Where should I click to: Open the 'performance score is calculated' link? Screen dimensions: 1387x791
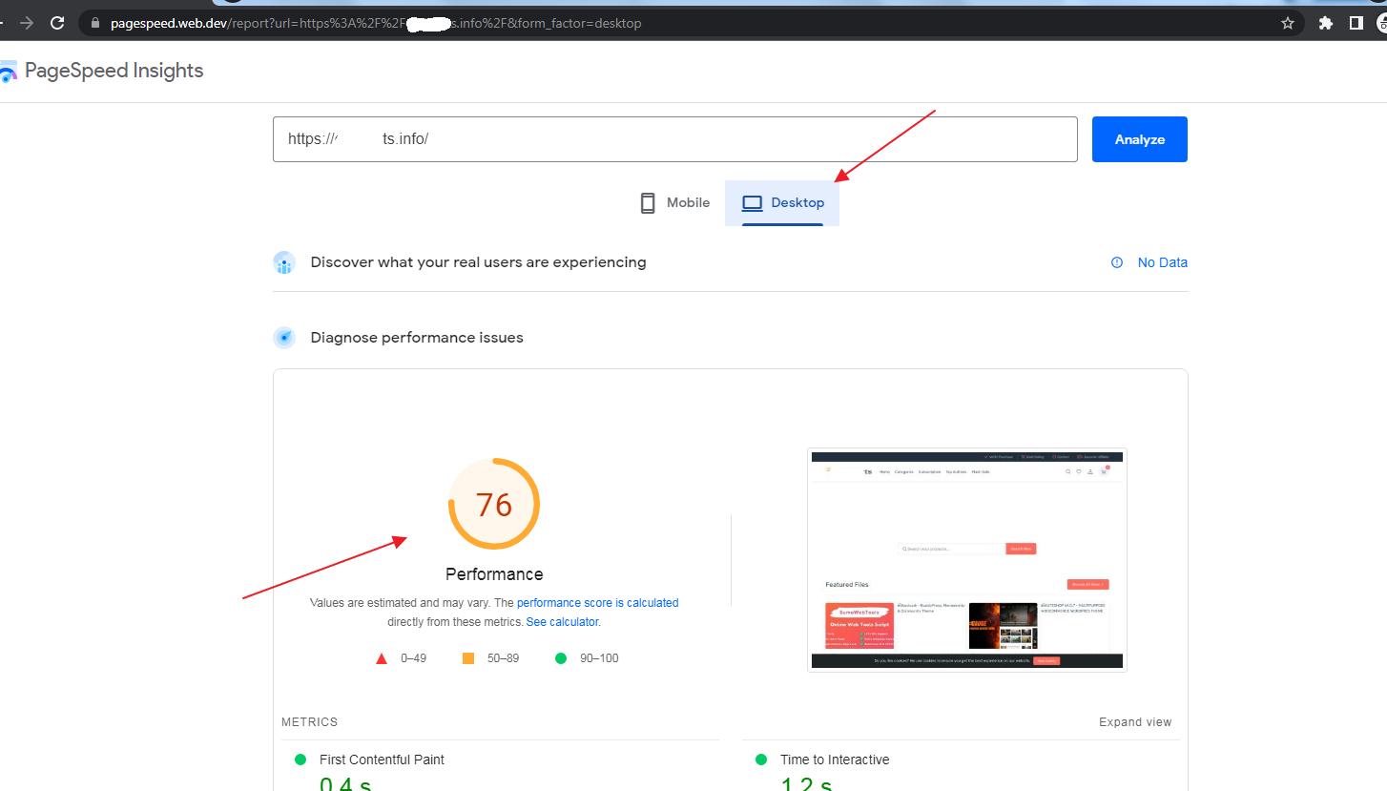[x=598, y=603]
